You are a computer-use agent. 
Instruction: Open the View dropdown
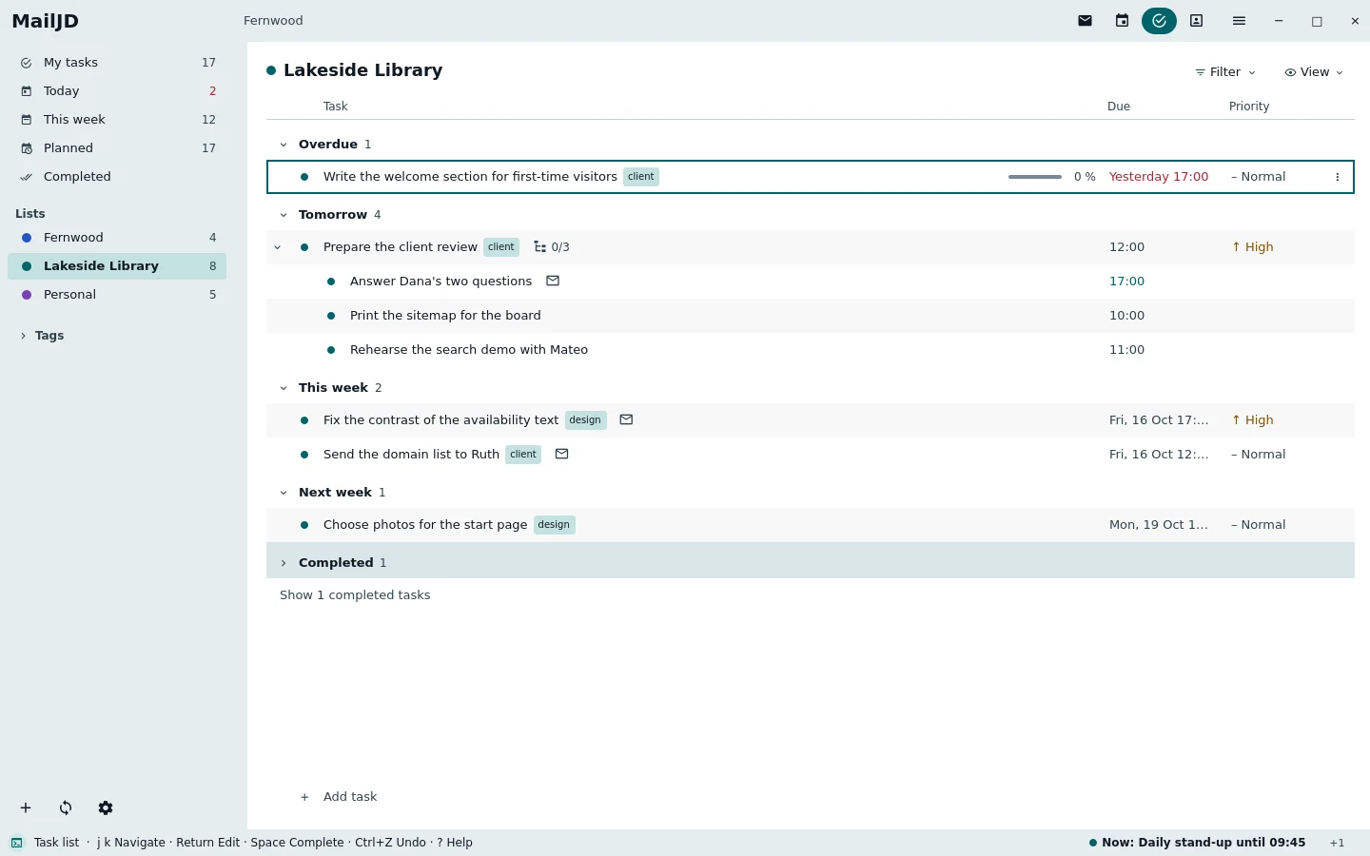(1314, 72)
